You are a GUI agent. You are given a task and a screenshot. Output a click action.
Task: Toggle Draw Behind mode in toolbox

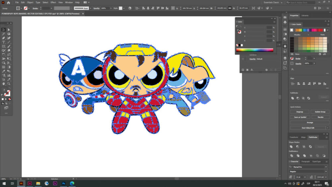pyautogui.click(x=6, y=104)
